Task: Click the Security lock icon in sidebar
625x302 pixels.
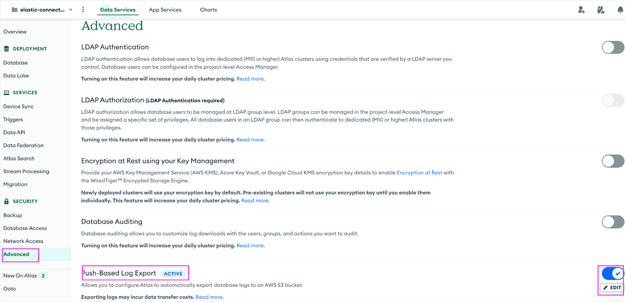Action: pos(7,201)
